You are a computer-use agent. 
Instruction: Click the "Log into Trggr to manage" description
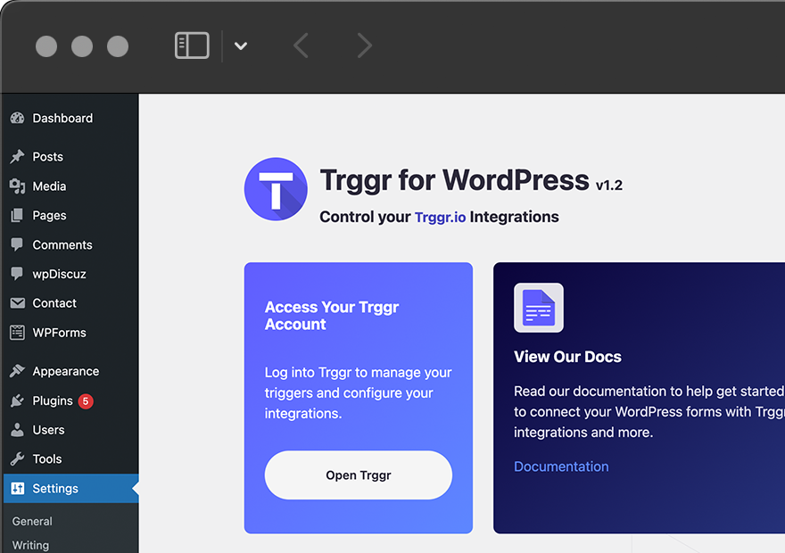point(359,392)
